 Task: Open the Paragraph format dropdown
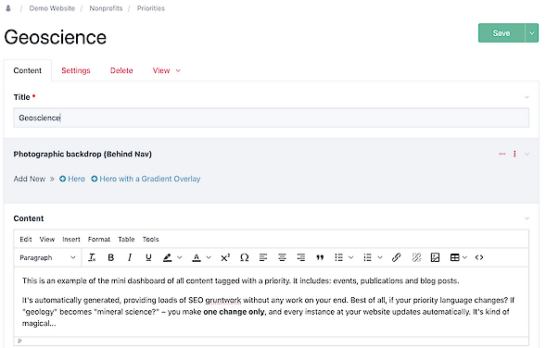[x=47, y=257]
